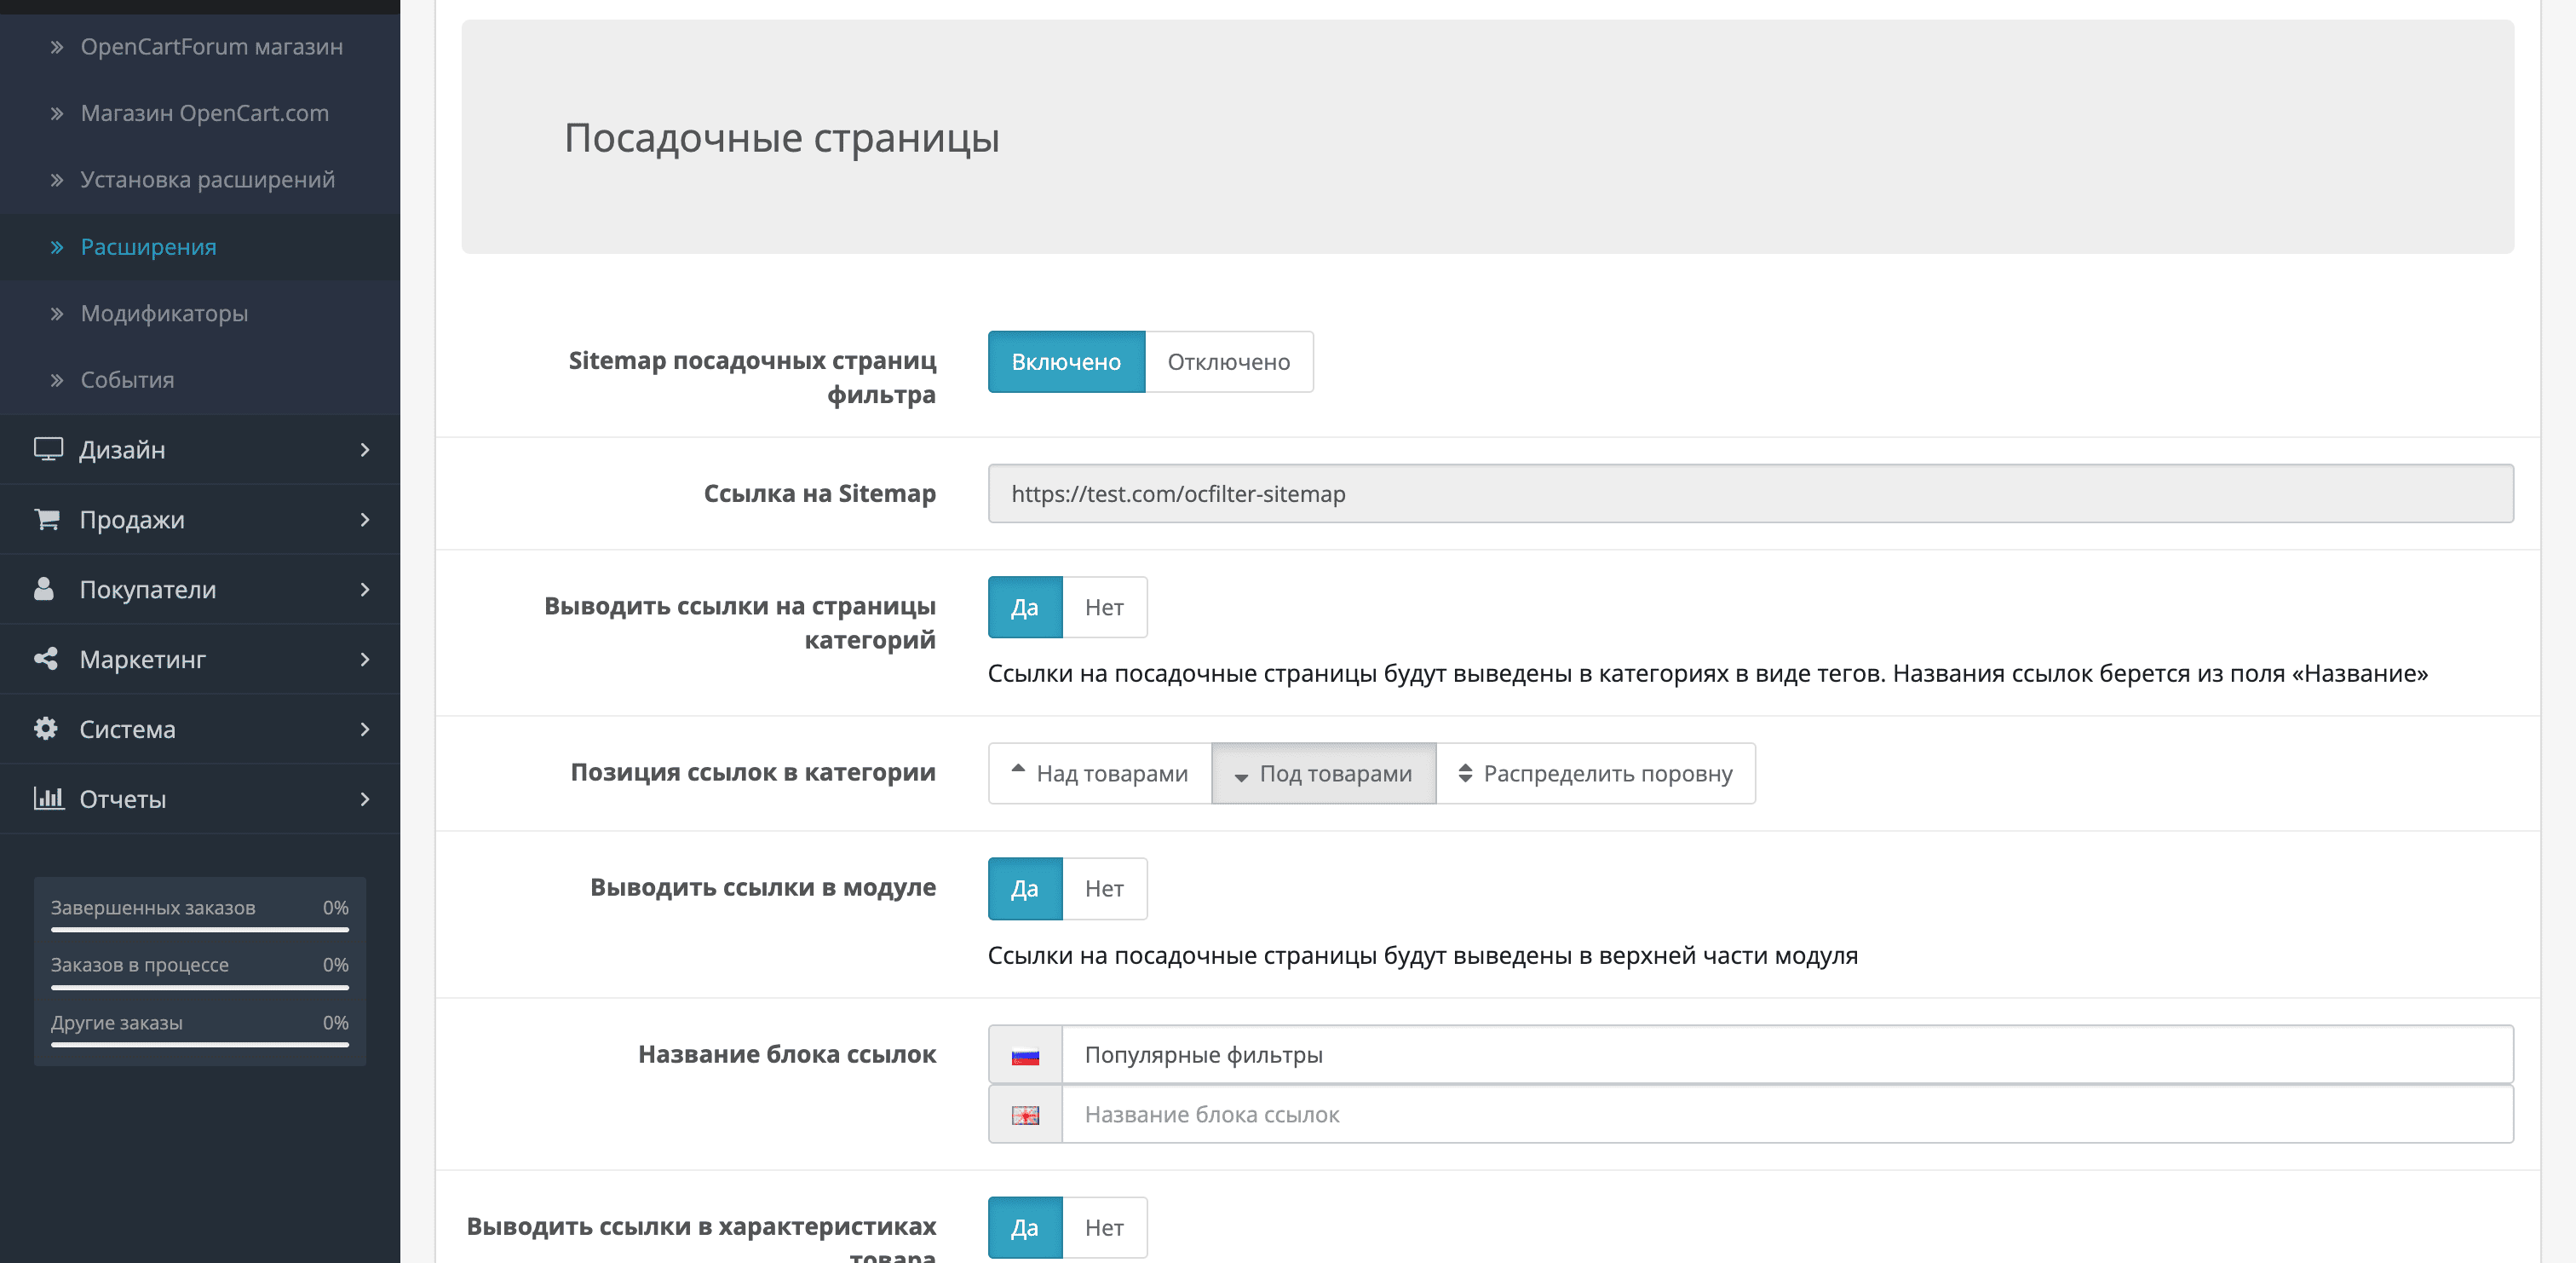
Task: Click the Покупатели user icon
Action: [x=44, y=589]
